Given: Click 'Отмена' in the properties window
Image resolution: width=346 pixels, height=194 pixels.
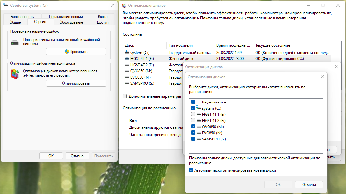Looking at the screenshot, I should pos(77,156).
